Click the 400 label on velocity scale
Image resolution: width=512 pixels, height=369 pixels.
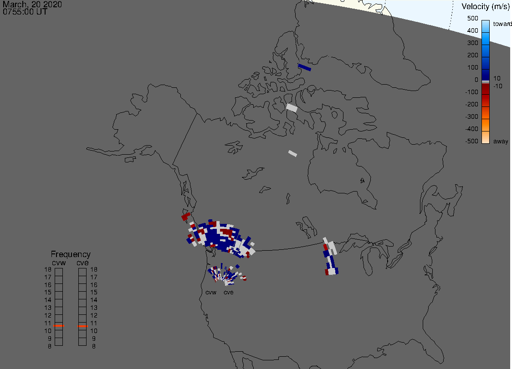(472, 30)
